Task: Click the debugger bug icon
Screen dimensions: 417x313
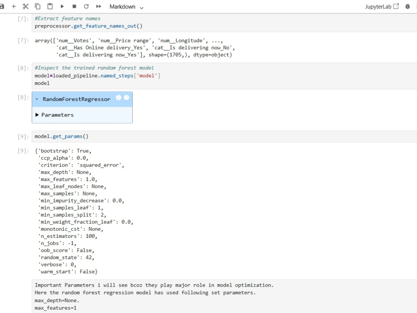Action: [407, 6]
